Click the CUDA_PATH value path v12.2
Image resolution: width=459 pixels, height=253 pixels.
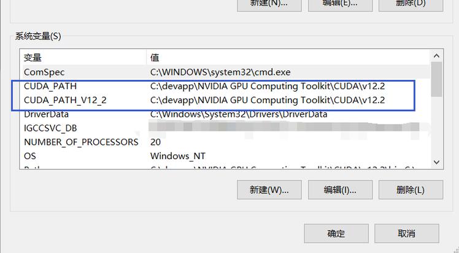(268, 86)
